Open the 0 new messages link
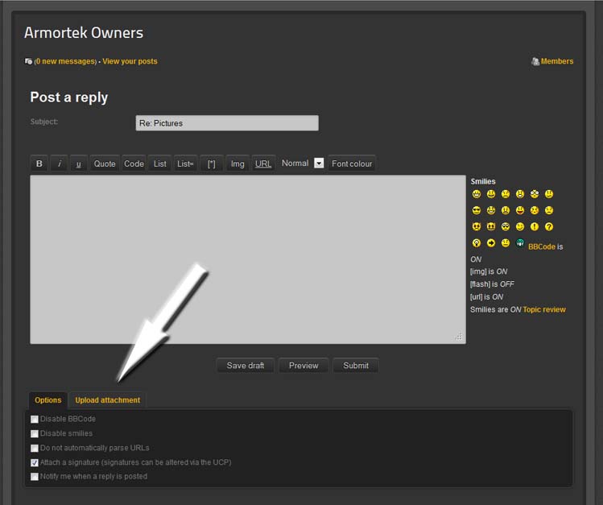The image size is (603, 505). pos(65,61)
